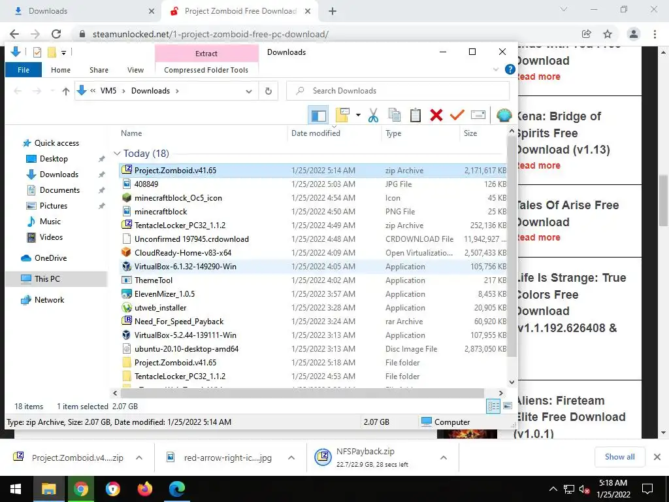Viewport: 669px width, 502px height.
Task: Select the utweb_installer application
Action: [x=313, y=307]
